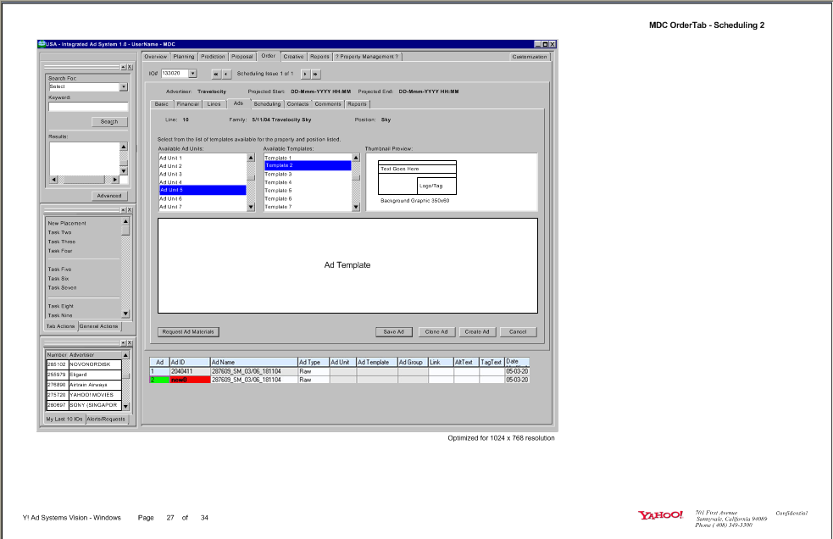Advance to the next scheduling issue
Screen dimensions: 833x539
coord(305,74)
